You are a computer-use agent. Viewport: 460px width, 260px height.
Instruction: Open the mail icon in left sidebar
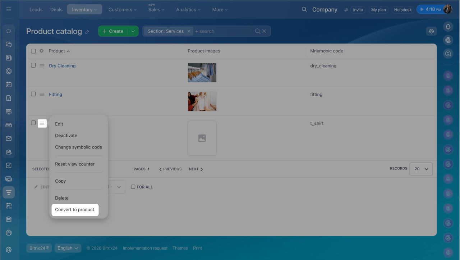click(9, 138)
